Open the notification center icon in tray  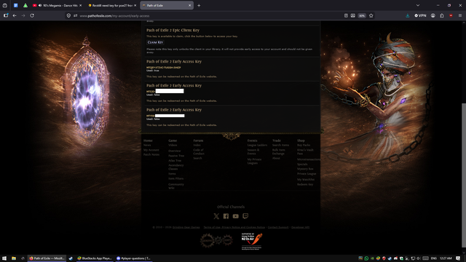(458, 258)
